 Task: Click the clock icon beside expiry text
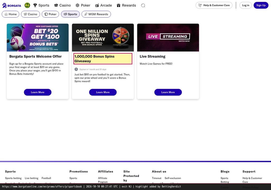76,69
